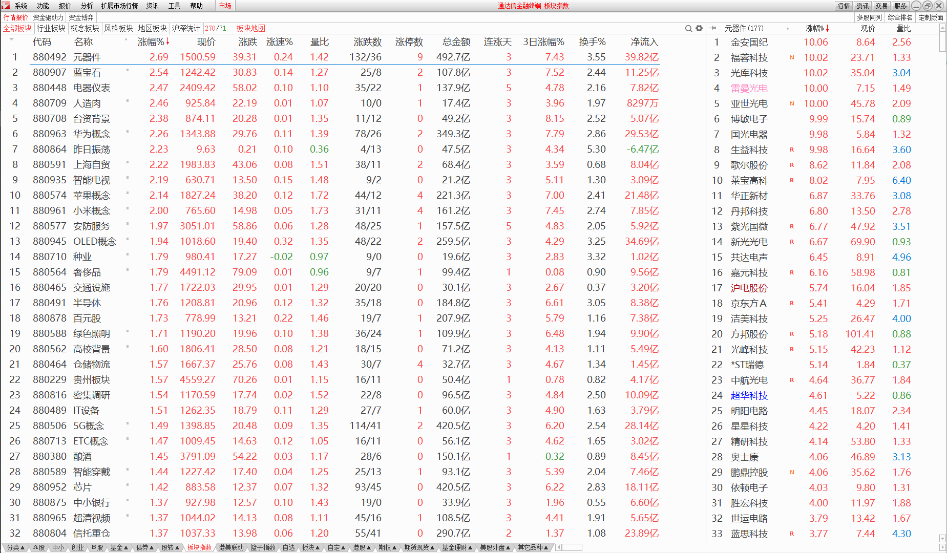
Task: Click the sort arrow on 涨幅% column
Action: [167, 42]
